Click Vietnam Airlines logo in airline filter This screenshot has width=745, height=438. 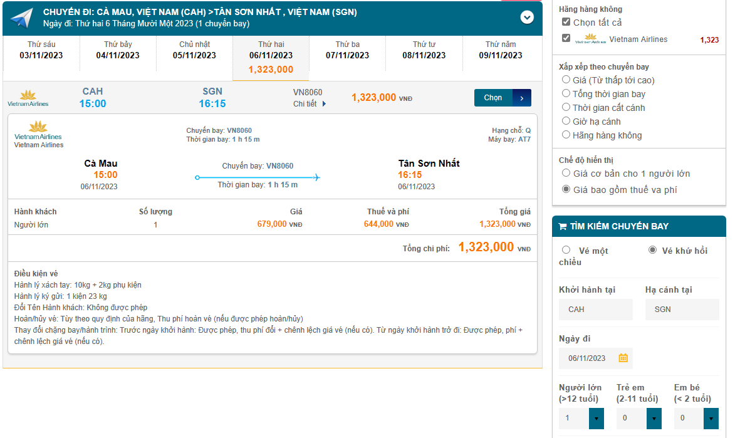(x=590, y=39)
